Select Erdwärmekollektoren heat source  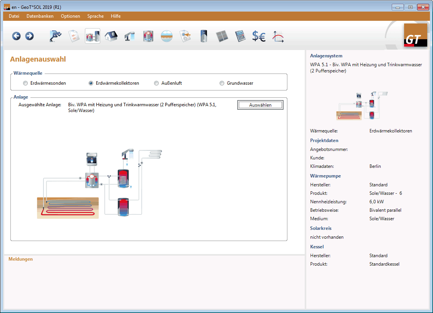[x=114, y=83]
